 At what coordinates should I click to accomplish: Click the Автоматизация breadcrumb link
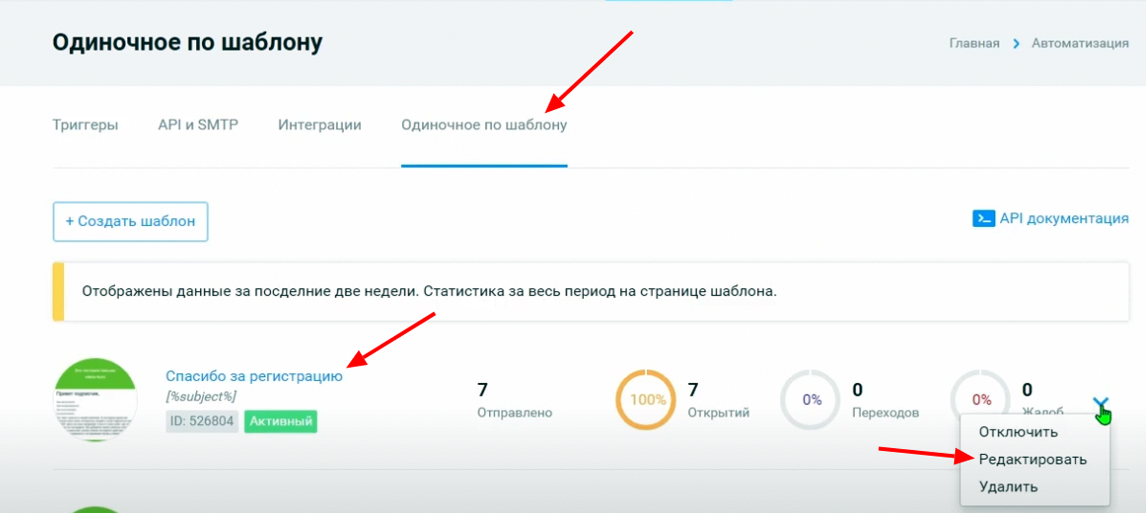click(x=1080, y=43)
